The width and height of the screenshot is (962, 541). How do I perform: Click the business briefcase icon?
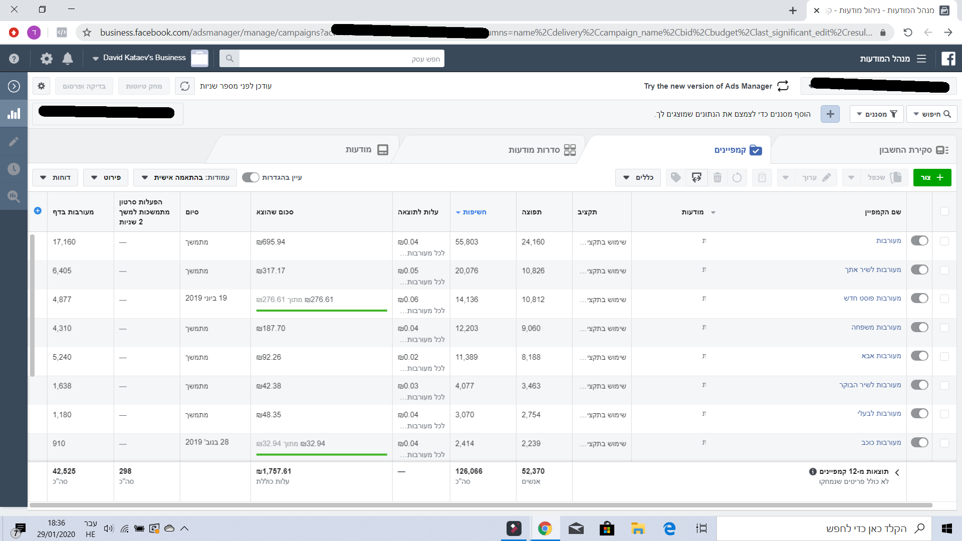(x=199, y=58)
